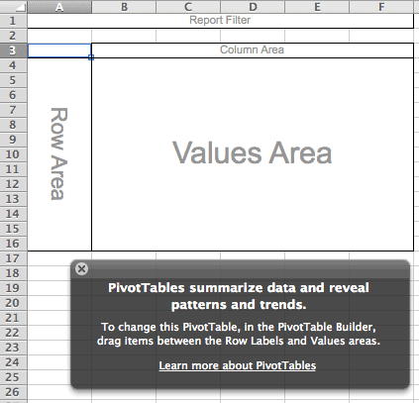This screenshot has width=419, height=403.
Task: Select row 26 header
Action: (14, 392)
